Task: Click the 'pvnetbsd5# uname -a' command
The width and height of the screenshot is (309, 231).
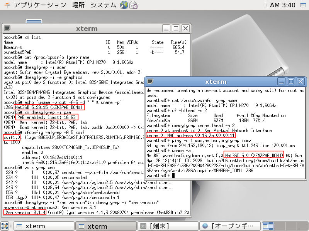Action: click(168, 151)
